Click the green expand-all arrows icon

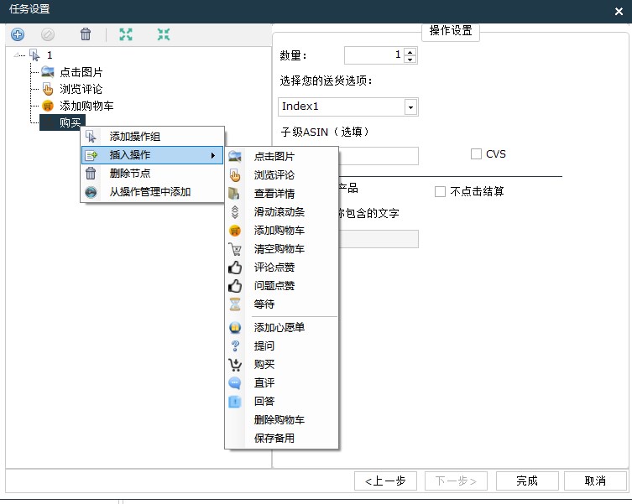pos(126,34)
